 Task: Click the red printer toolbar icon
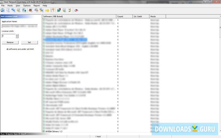(76, 10)
